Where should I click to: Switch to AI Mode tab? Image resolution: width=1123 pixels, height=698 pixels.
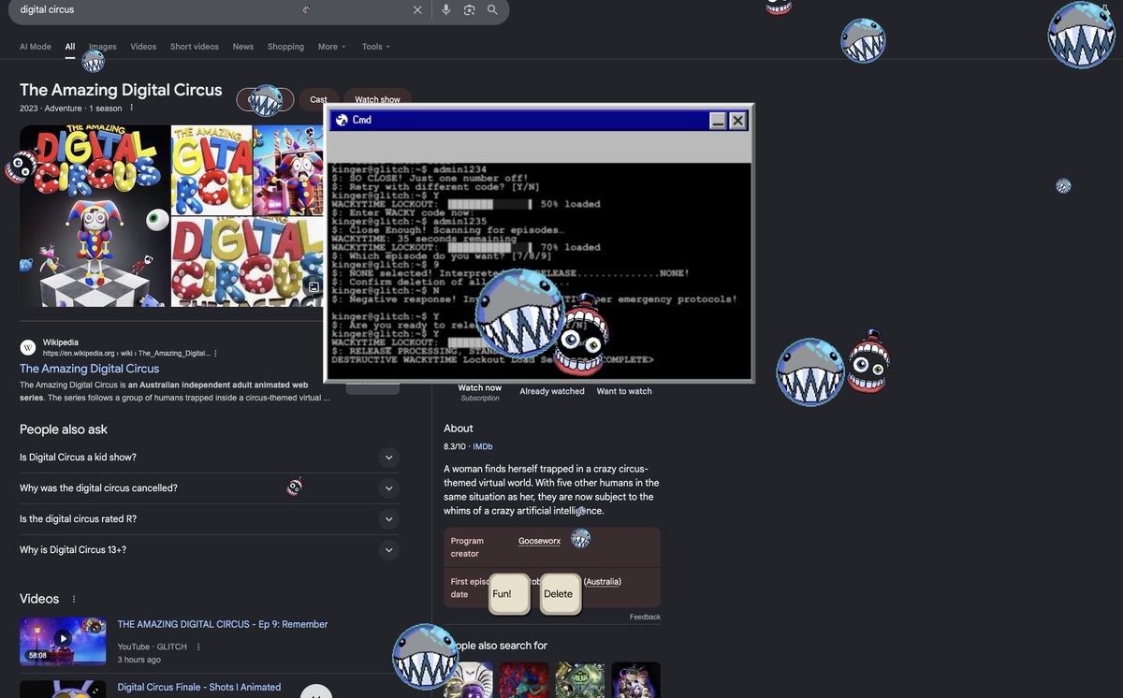pyautogui.click(x=36, y=47)
